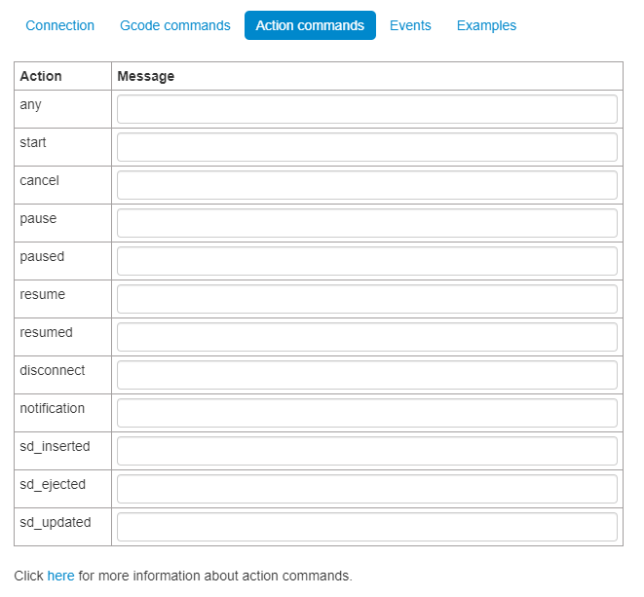This screenshot has width=644, height=597.
Task: Click the sd_ejected message input
Action: click(367, 489)
